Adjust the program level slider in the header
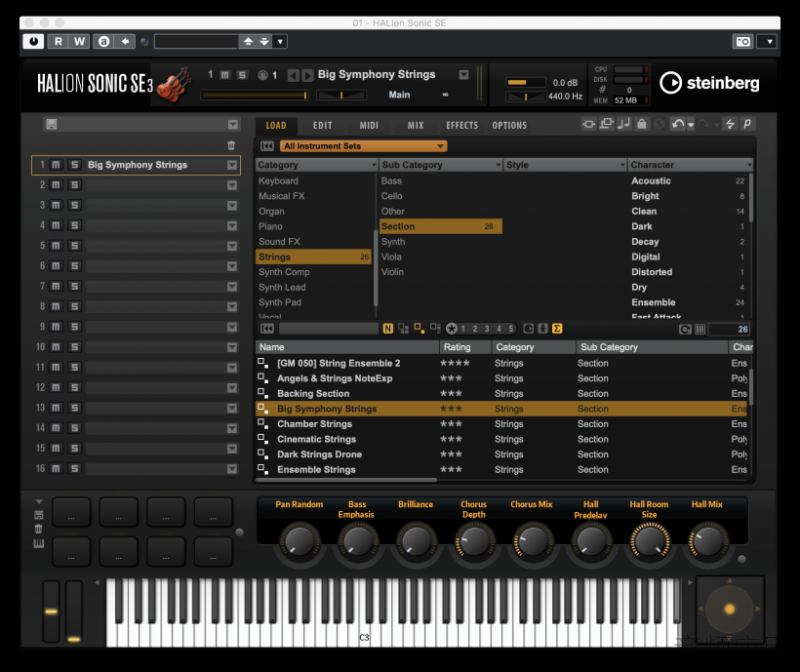The width and height of the screenshot is (800, 672). click(x=255, y=95)
